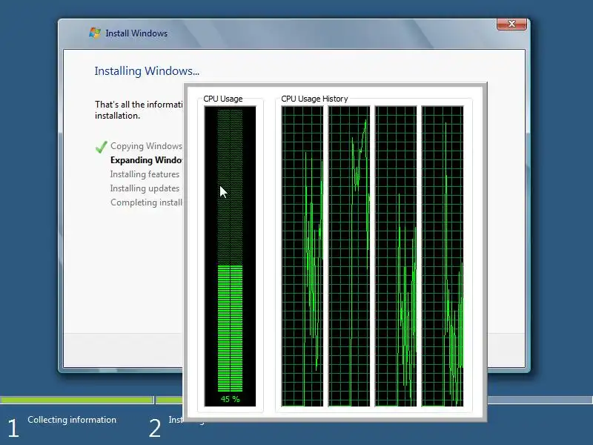Click the 'Installing Windows...' heading

[147, 71]
